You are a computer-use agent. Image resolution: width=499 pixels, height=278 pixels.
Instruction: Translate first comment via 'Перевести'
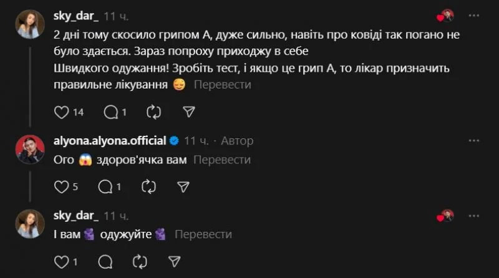[x=222, y=85]
